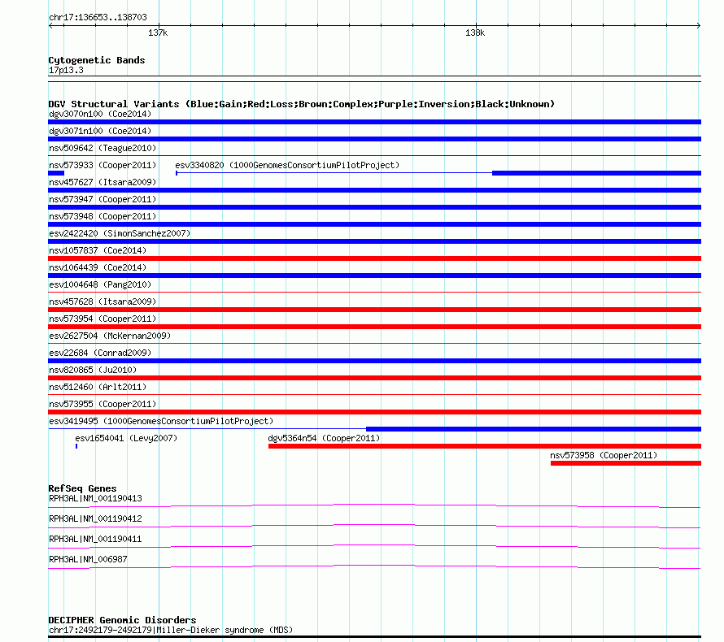Select nsv820865 (Ju2010) variant

coord(93,370)
